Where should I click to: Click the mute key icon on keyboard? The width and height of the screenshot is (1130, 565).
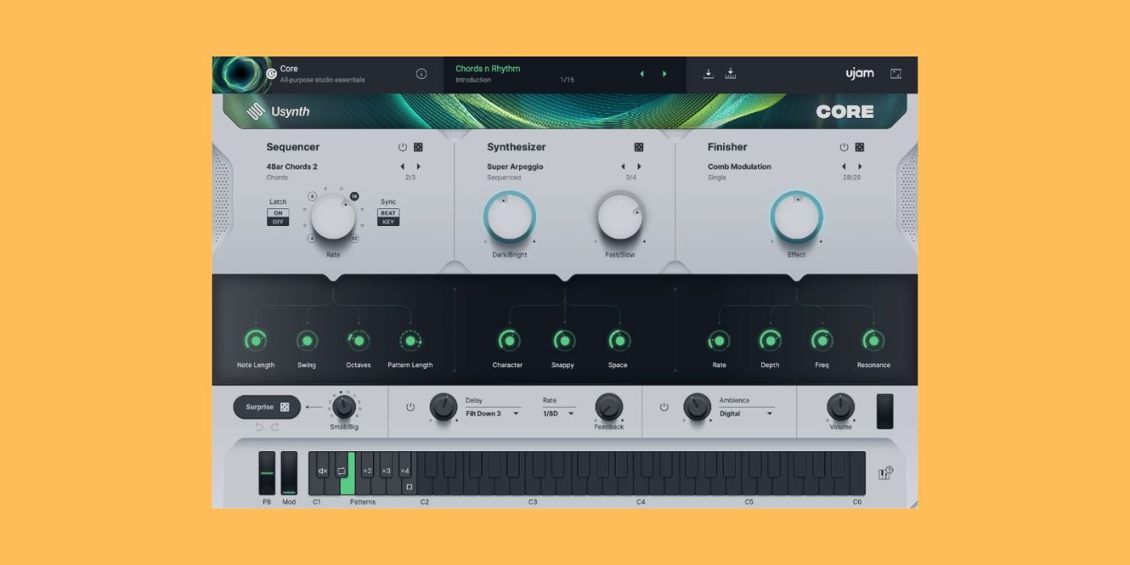pyautogui.click(x=322, y=471)
